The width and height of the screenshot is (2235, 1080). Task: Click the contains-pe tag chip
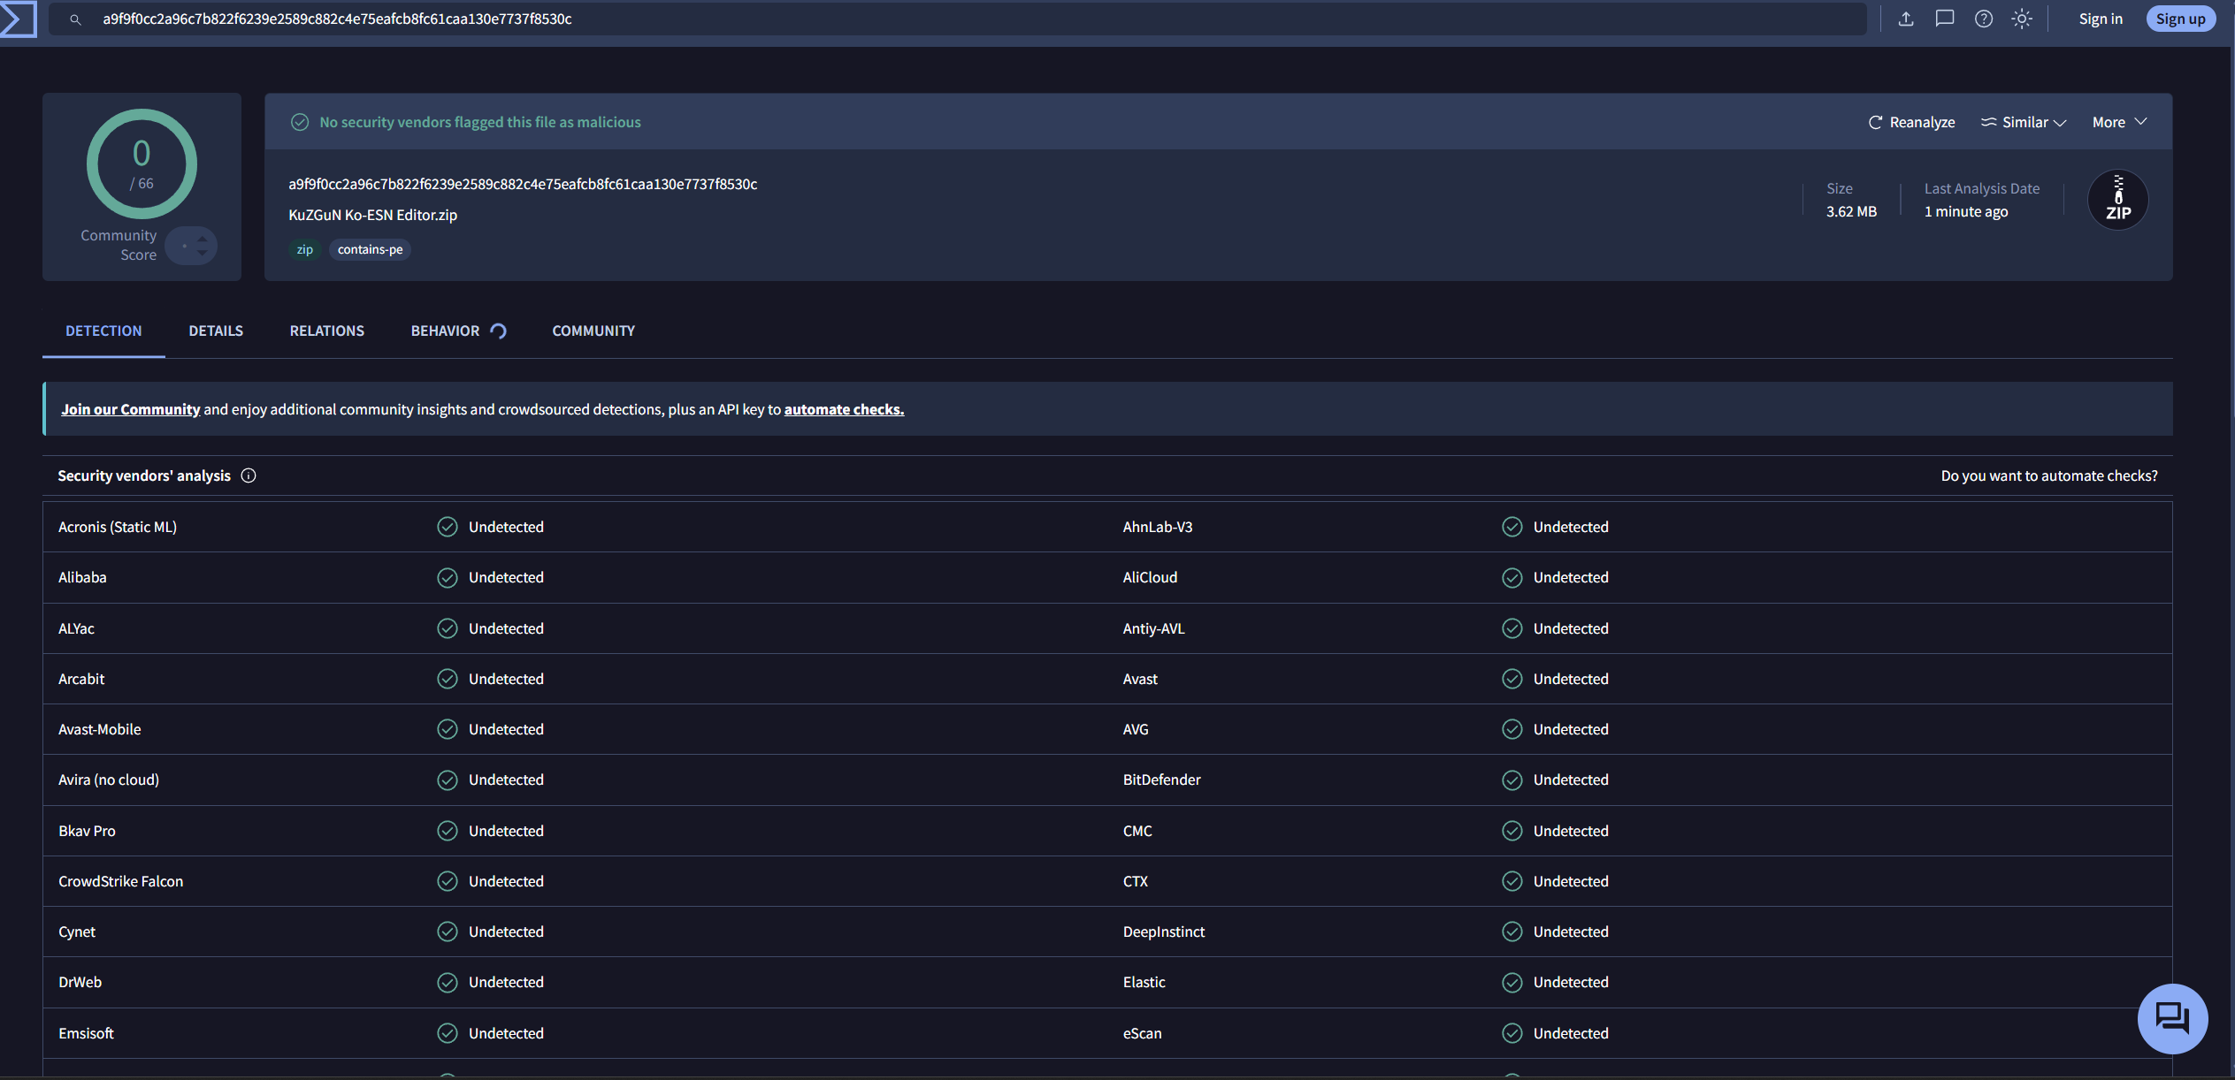click(370, 249)
